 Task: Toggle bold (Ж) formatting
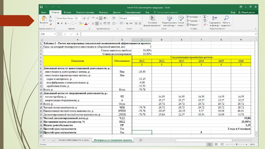[x=58, y=23]
